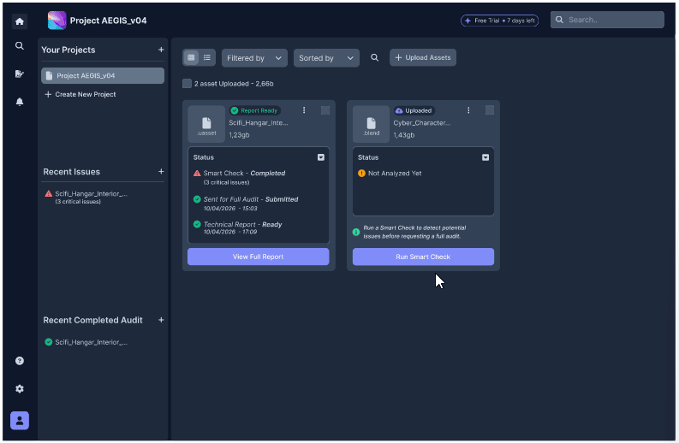This screenshot has width=679, height=443.
Task: Open the Sorted by dropdown
Action: 326,58
